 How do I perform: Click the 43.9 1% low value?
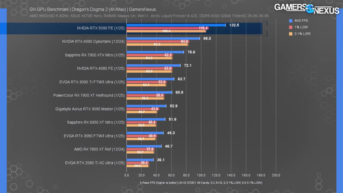click(x=154, y=109)
